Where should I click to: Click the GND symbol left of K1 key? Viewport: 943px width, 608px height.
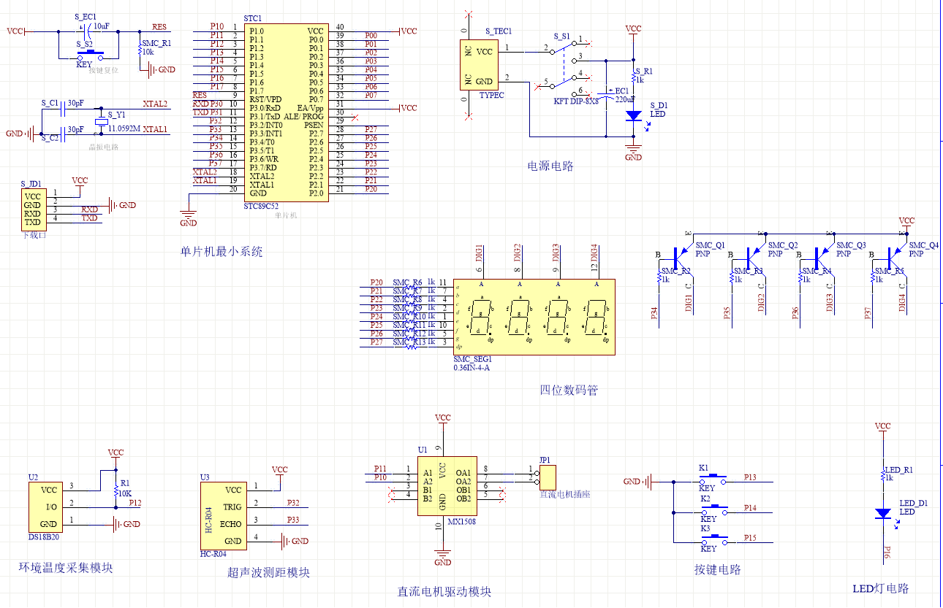[636, 482]
